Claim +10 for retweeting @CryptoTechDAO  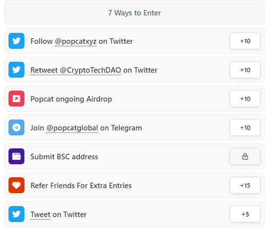point(245,70)
